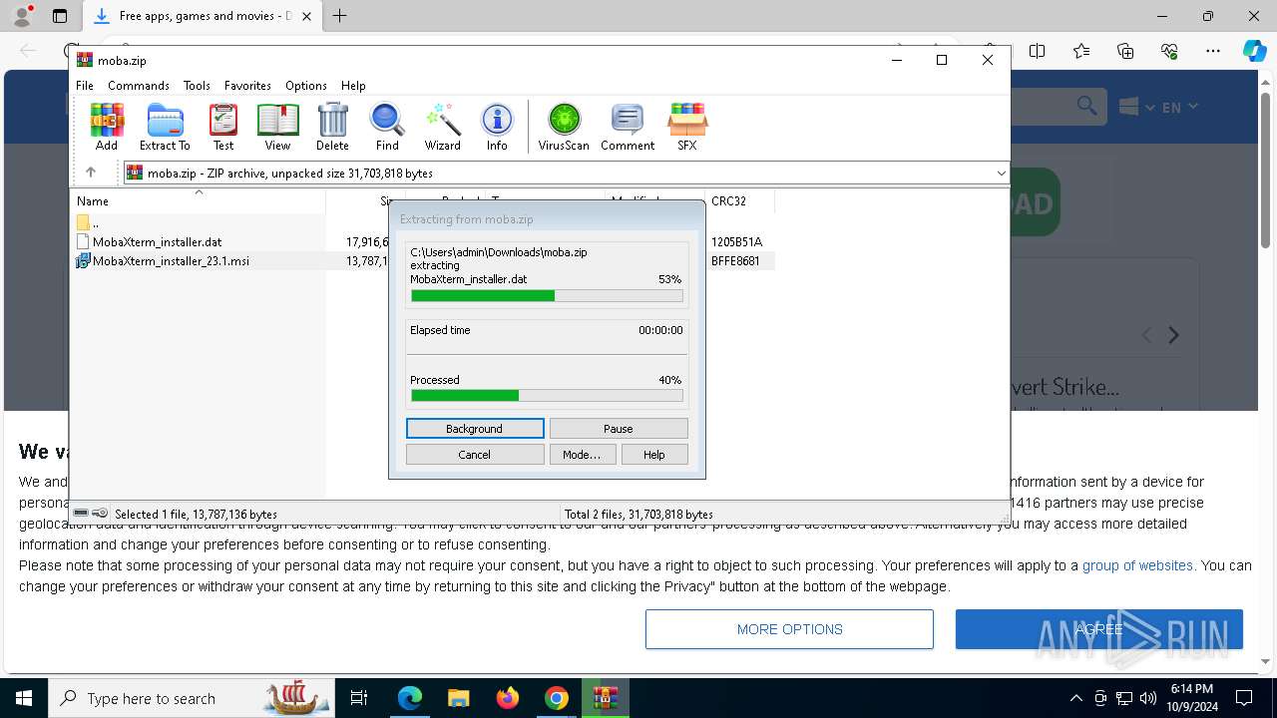Select the MobaXterm_installer.dat file

[x=158, y=242]
